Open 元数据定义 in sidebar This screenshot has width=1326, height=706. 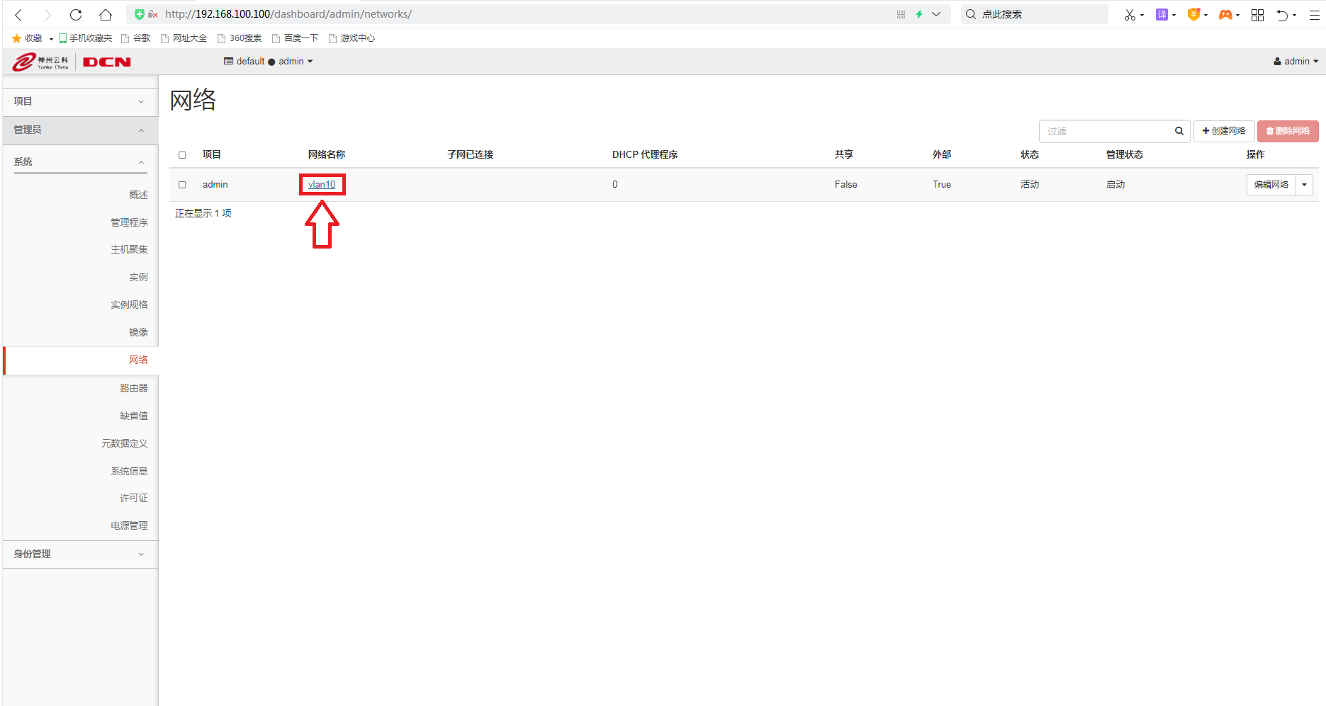[x=125, y=443]
